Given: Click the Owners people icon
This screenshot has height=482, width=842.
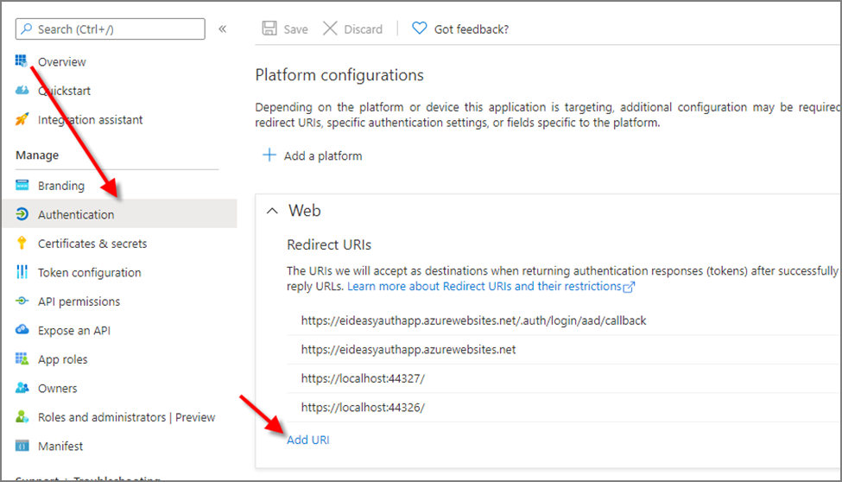Looking at the screenshot, I should [22, 389].
